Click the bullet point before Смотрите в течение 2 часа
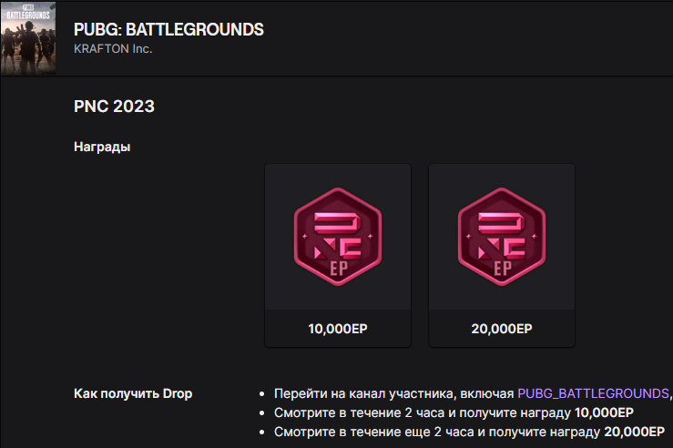The image size is (673, 448). click(262, 413)
